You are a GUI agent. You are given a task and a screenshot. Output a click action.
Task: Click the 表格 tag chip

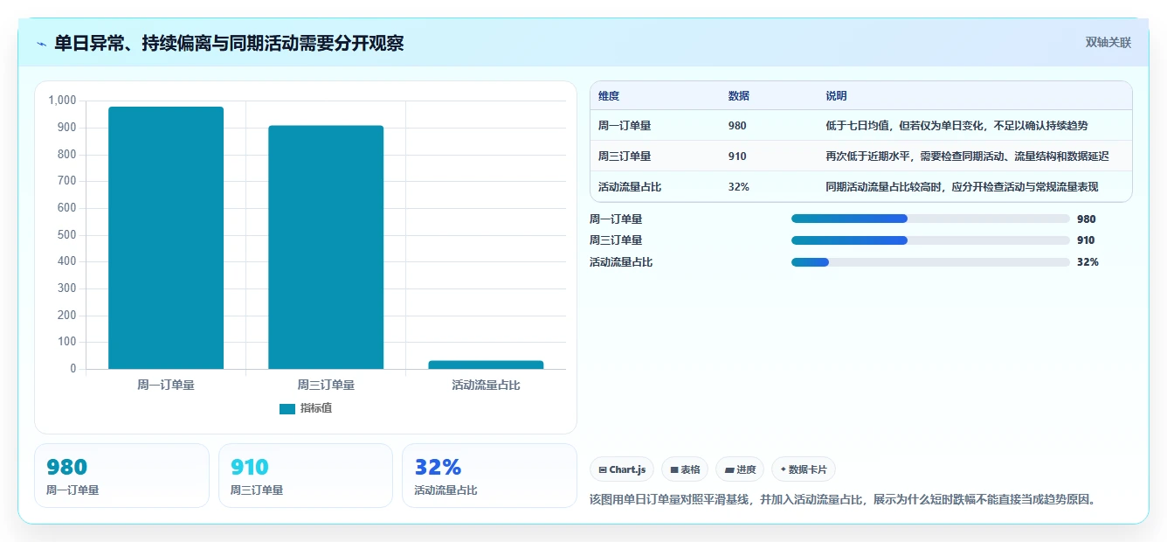(x=685, y=469)
